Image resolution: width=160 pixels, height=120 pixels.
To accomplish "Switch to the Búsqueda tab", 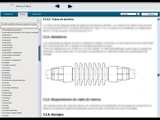I will pyautogui.click(x=37, y=14).
